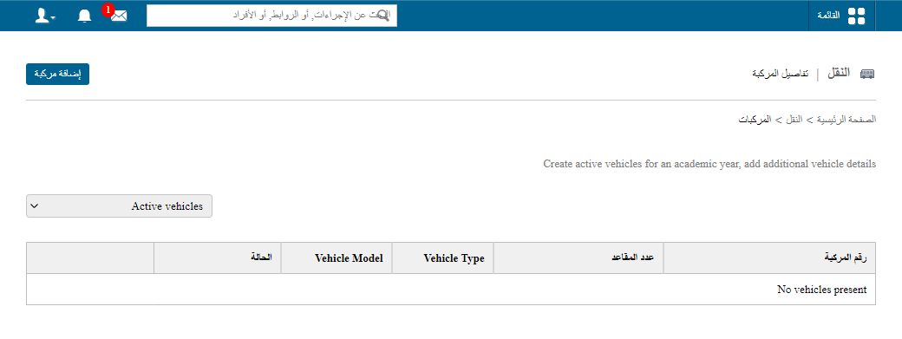Click the No vehicles present row
Viewport: 902px width, 339px height.
pos(451,290)
